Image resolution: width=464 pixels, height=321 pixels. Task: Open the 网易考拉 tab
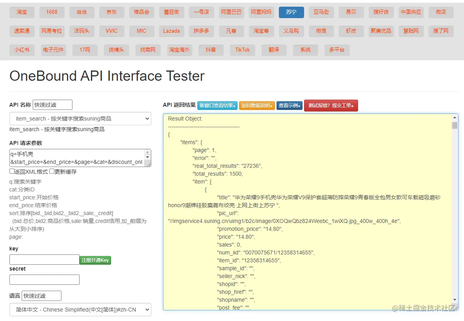click(52, 31)
